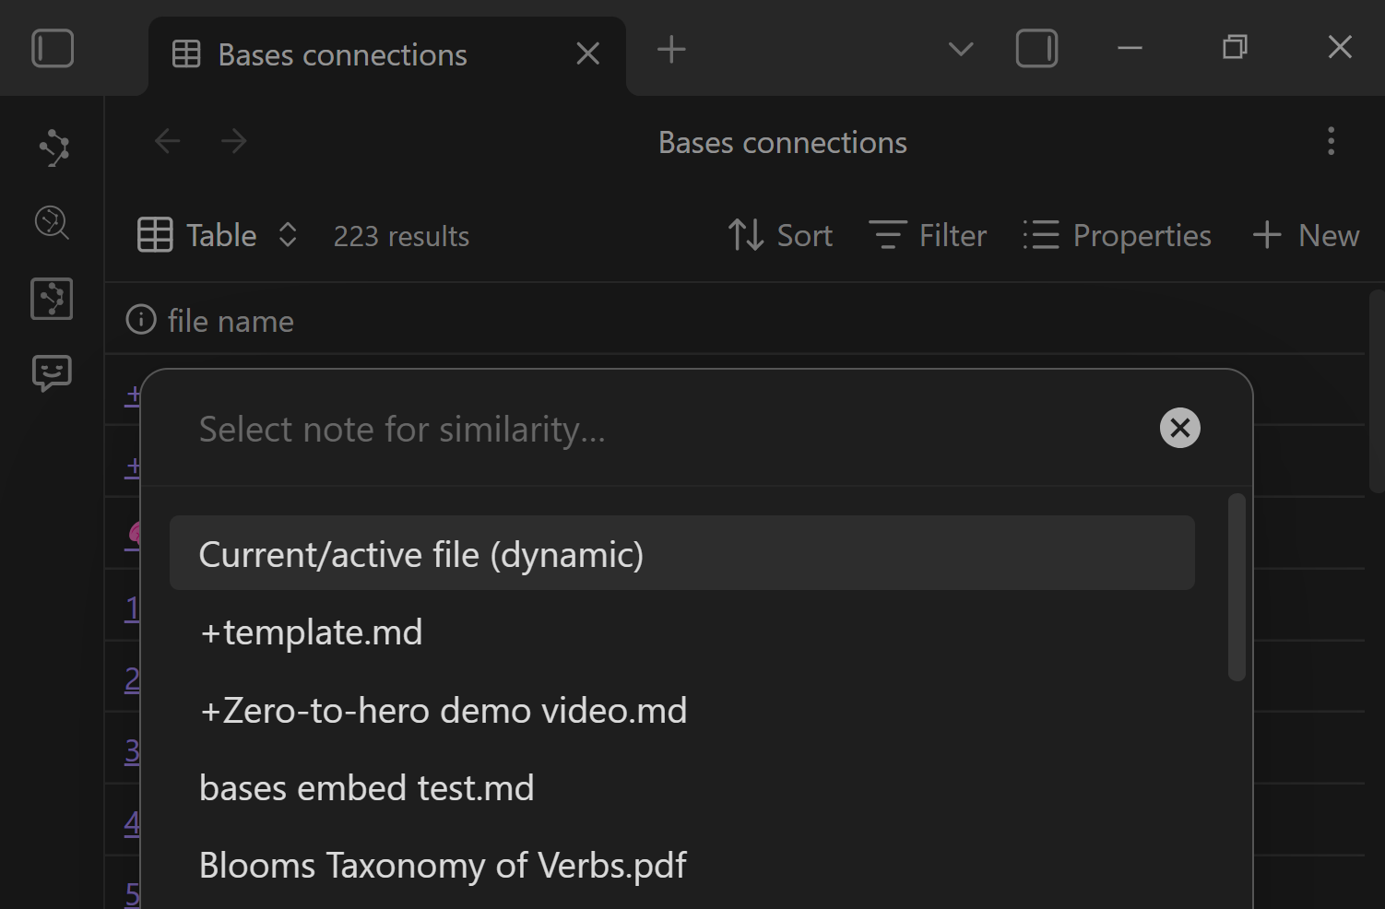Select +Zero-to-hero demo video.md from list
This screenshot has width=1385, height=909.
[443, 711]
